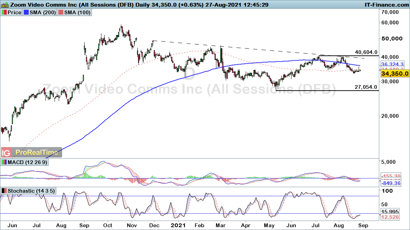Click the 50,000 price axis label

pos(392,39)
